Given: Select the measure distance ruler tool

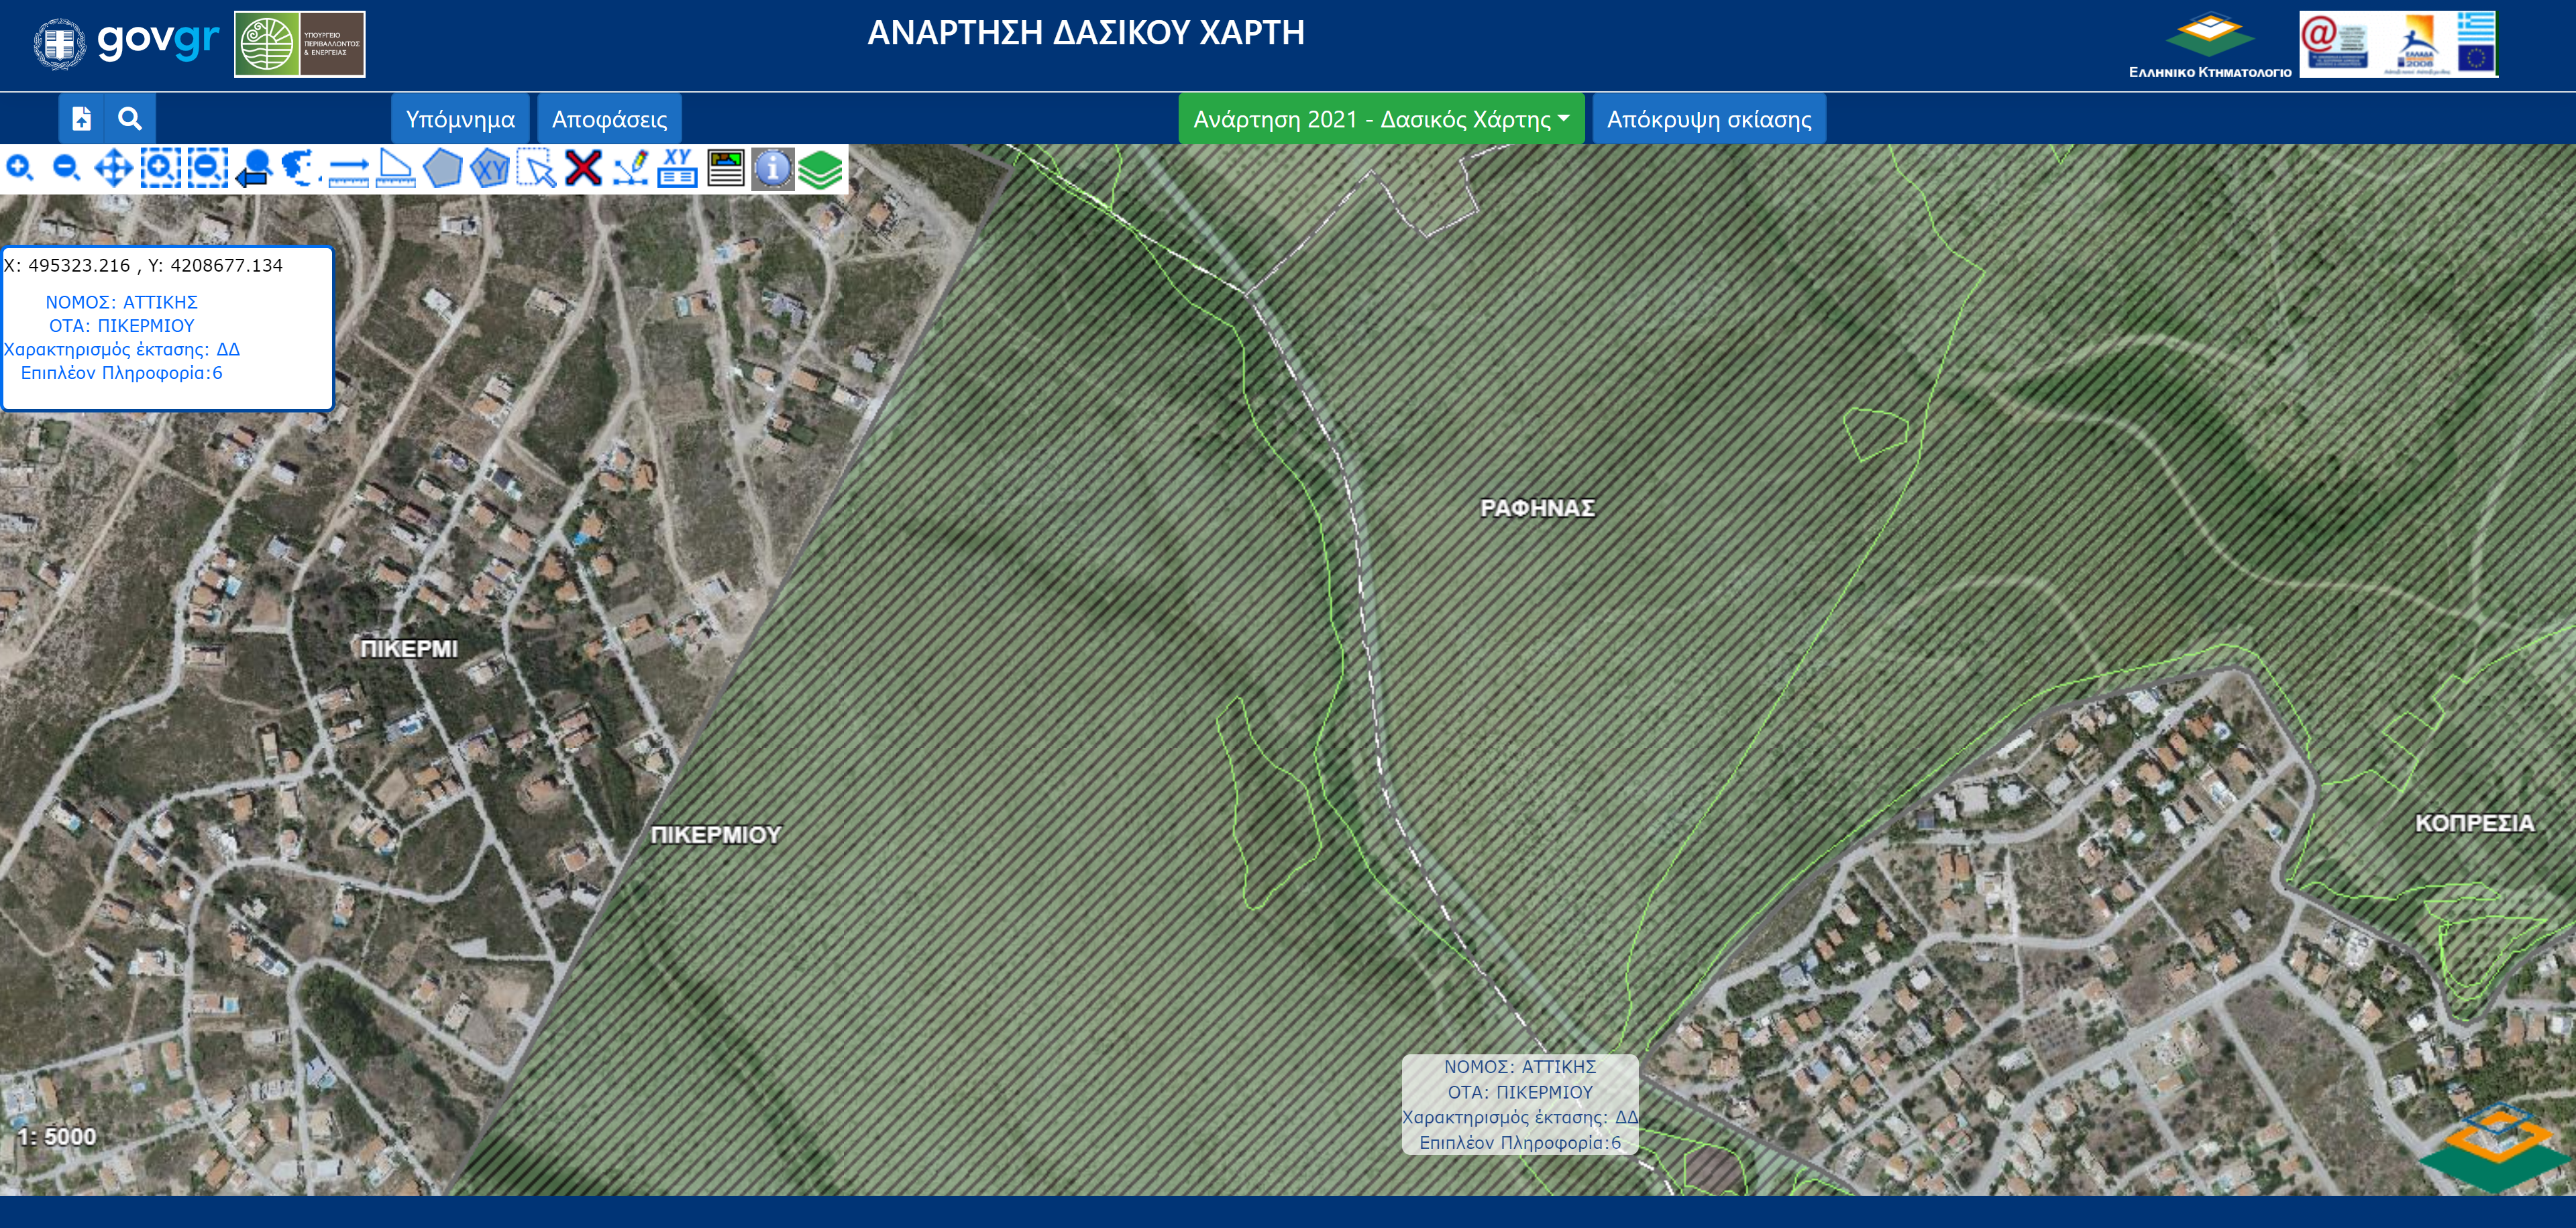Looking at the screenshot, I should click(x=348, y=168).
